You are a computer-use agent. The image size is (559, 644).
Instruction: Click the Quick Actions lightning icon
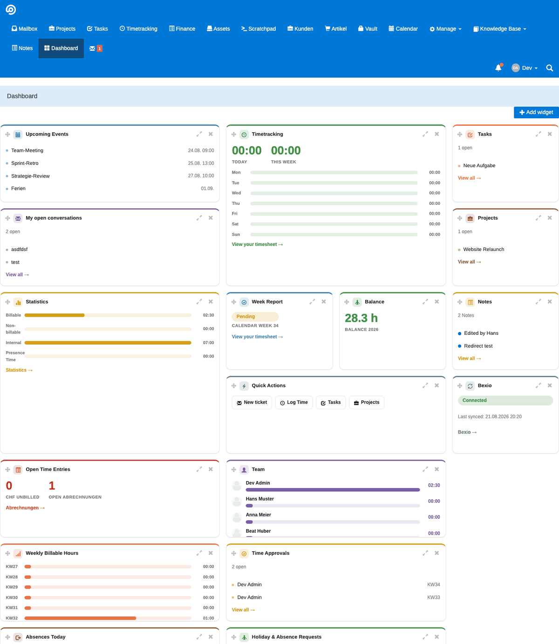click(x=244, y=386)
